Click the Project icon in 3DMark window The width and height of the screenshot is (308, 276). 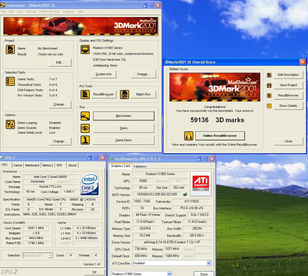click(x=10, y=49)
